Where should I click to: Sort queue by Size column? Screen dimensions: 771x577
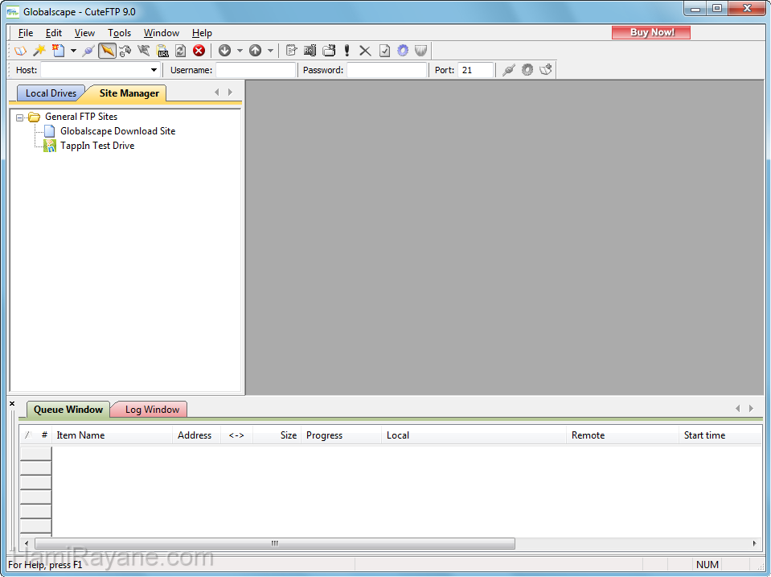277,435
